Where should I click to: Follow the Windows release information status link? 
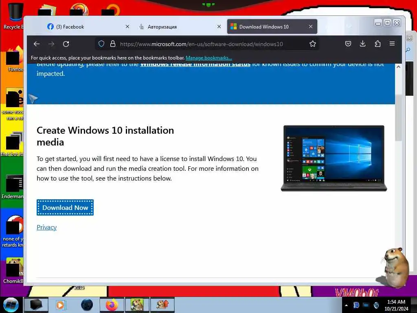tap(195, 64)
